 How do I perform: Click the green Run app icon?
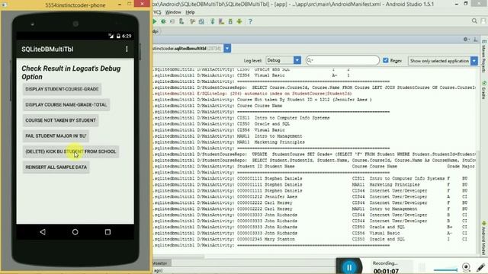coord(154,21)
